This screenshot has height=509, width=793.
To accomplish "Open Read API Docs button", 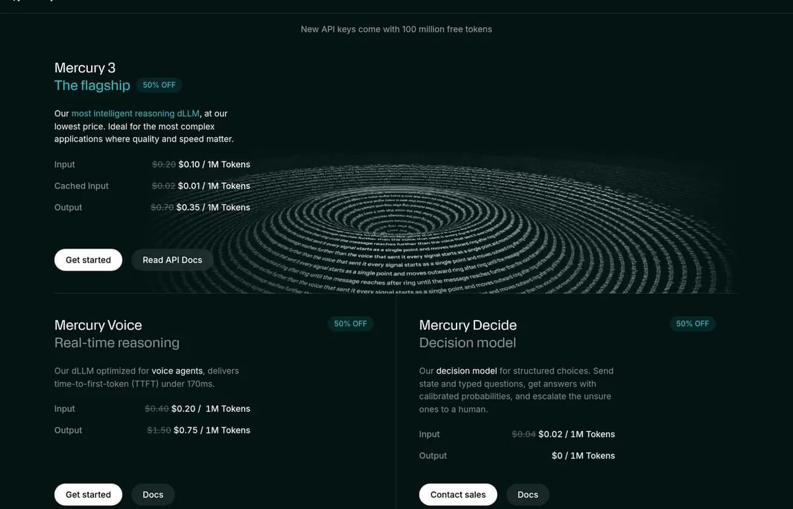I will point(172,260).
